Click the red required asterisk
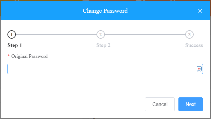The image size is (211, 119). [9, 56]
